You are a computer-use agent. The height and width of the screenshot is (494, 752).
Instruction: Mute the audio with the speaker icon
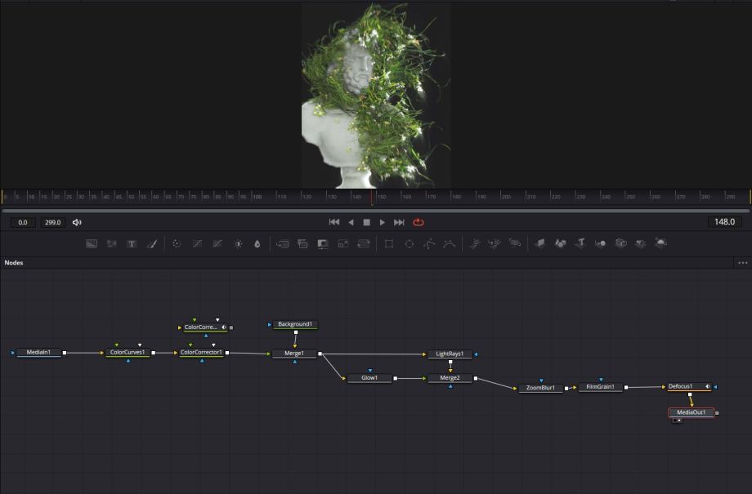click(77, 222)
